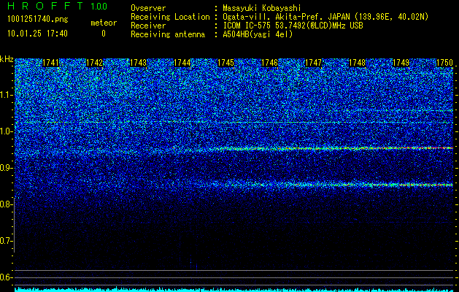The image size is (459, 292).
Task: Click the 1748 time marker
Action: coord(358,63)
